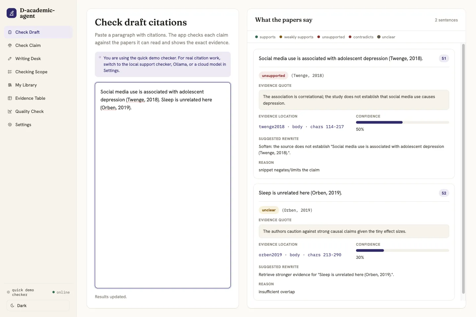Screen dimensions: 476x317
Task: Click the quick demo checker status icon
Action: pyautogui.click(x=8, y=292)
